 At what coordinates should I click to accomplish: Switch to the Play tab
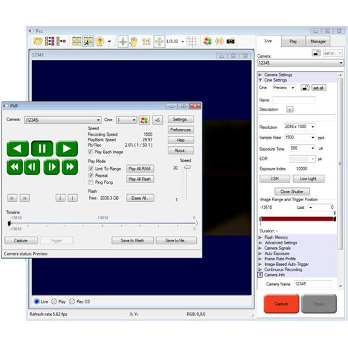293,42
